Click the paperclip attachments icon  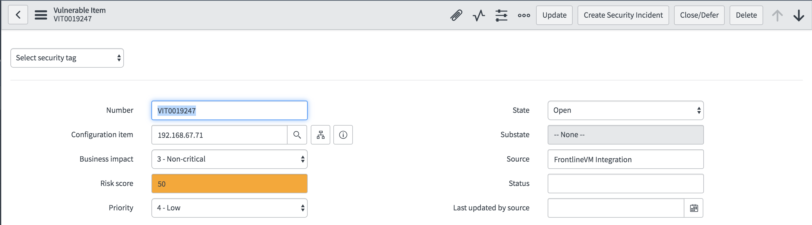coord(456,15)
